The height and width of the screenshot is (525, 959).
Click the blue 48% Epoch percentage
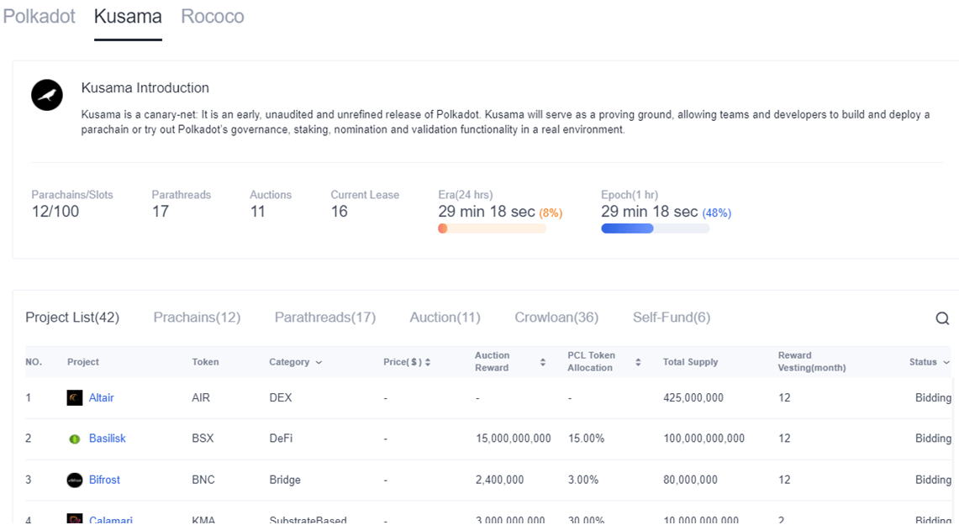click(716, 213)
